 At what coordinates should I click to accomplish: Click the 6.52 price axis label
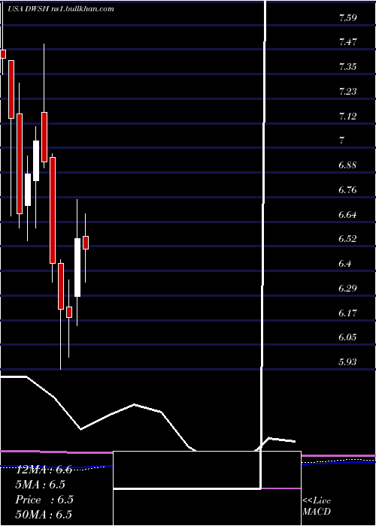pyautogui.click(x=347, y=239)
